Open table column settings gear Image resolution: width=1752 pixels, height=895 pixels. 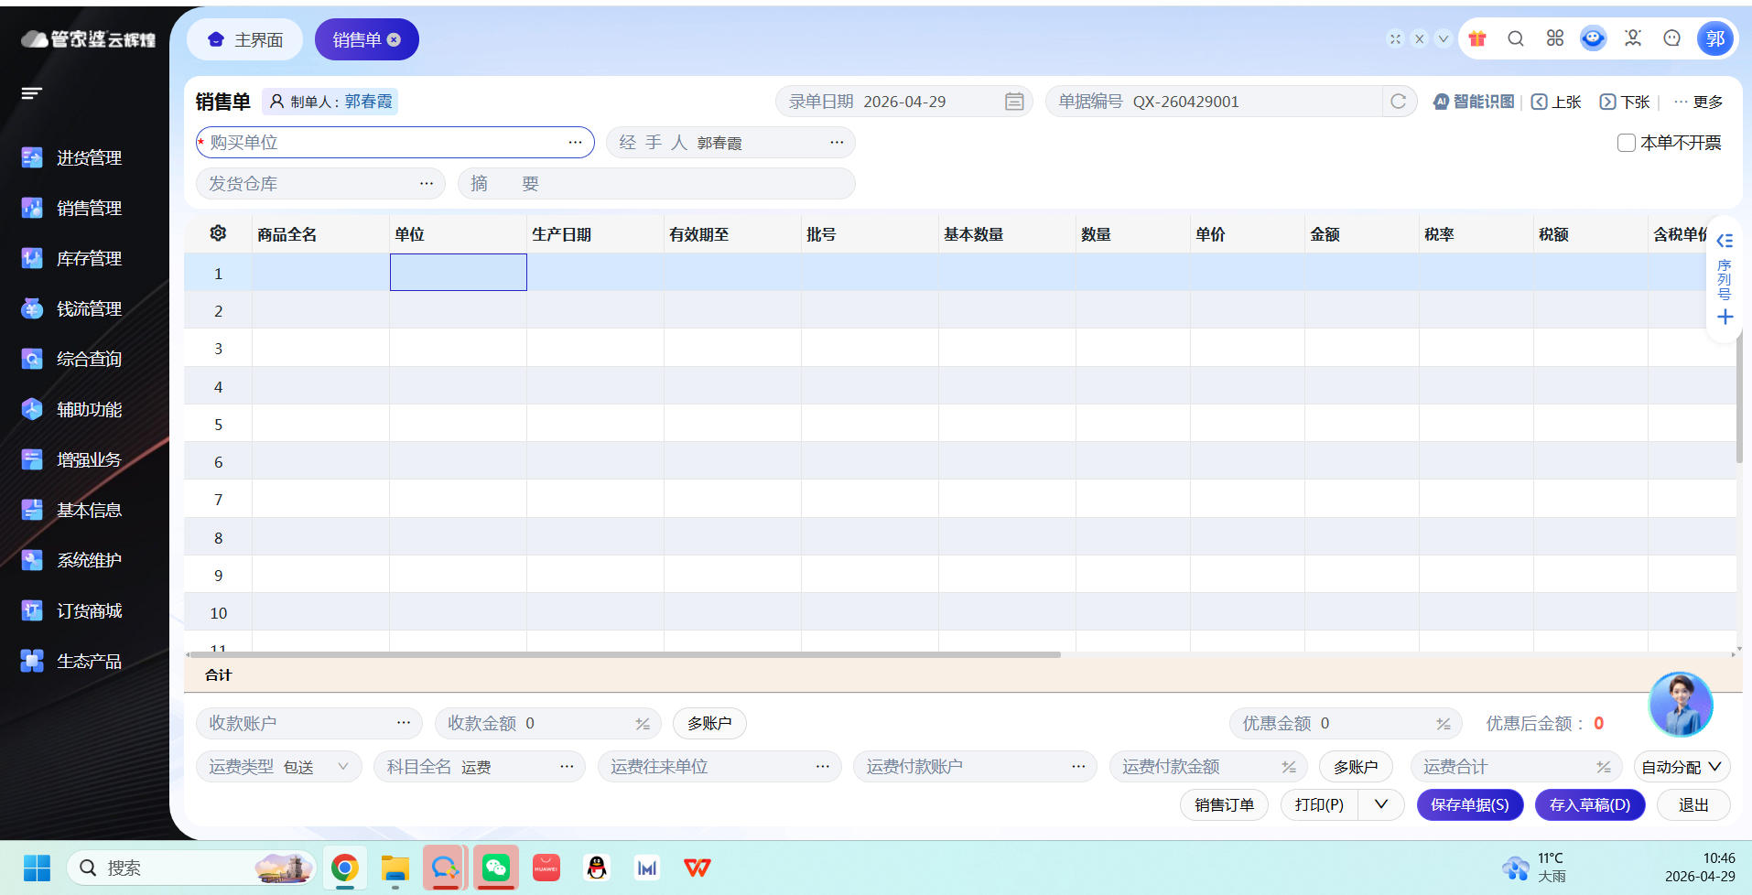pyautogui.click(x=218, y=233)
